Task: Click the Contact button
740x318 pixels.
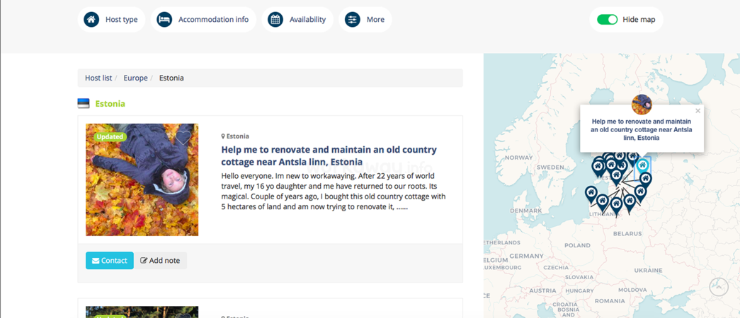Action: [110, 261]
